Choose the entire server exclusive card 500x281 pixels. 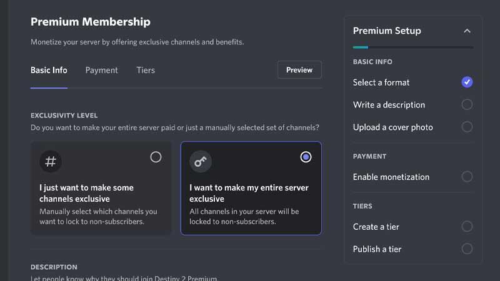coord(251,189)
